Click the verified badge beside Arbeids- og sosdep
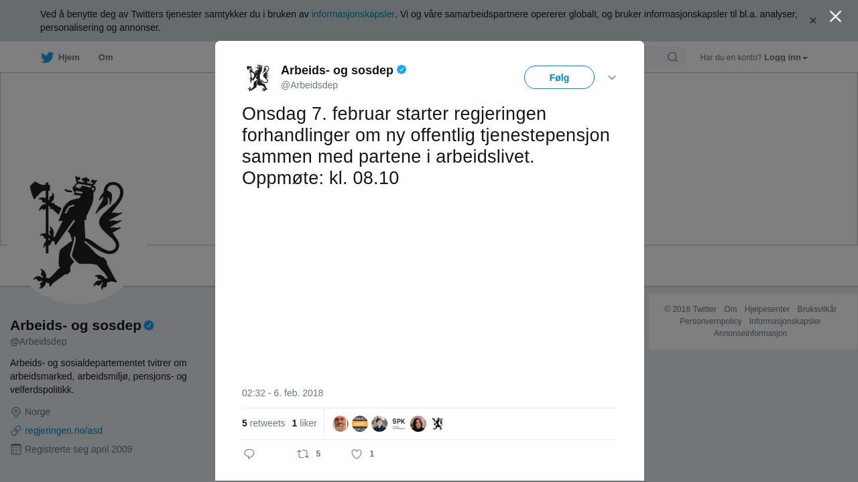858x482 pixels. (402, 70)
